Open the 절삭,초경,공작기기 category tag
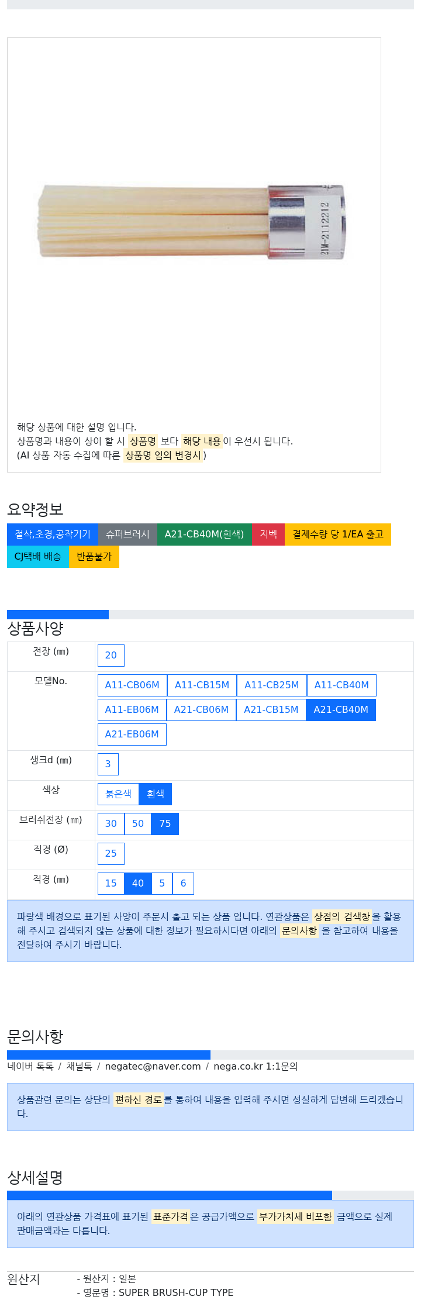 click(53, 535)
